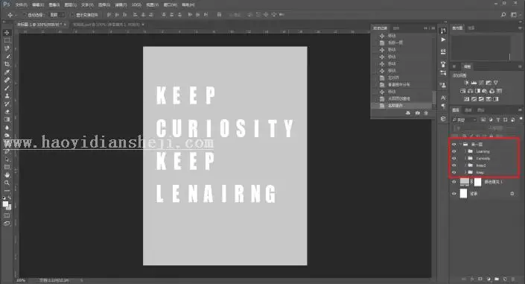Hide the Background layer with its eye icon
The image size is (525, 284).
click(x=454, y=194)
